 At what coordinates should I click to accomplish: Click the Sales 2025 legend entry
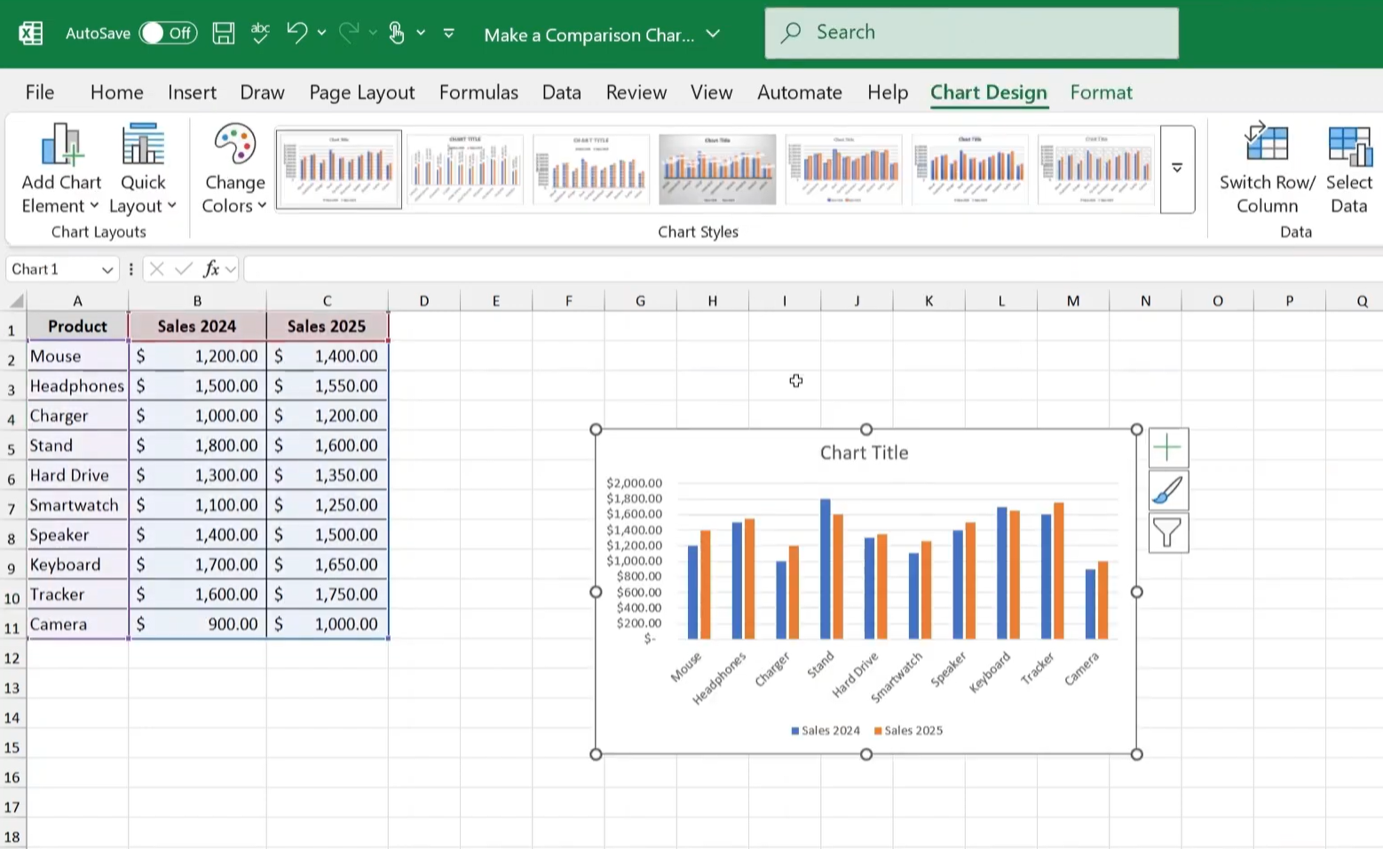(909, 731)
